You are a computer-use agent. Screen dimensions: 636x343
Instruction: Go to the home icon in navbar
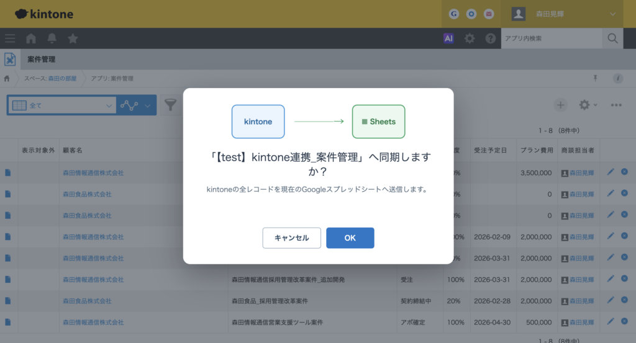click(x=31, y=38)
